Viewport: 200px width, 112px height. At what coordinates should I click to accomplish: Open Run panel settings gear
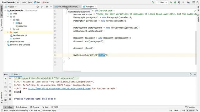pos(191,74)
